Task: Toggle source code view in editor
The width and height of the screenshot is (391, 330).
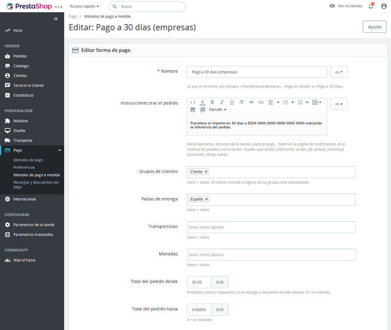Action: tap(193, 102)
